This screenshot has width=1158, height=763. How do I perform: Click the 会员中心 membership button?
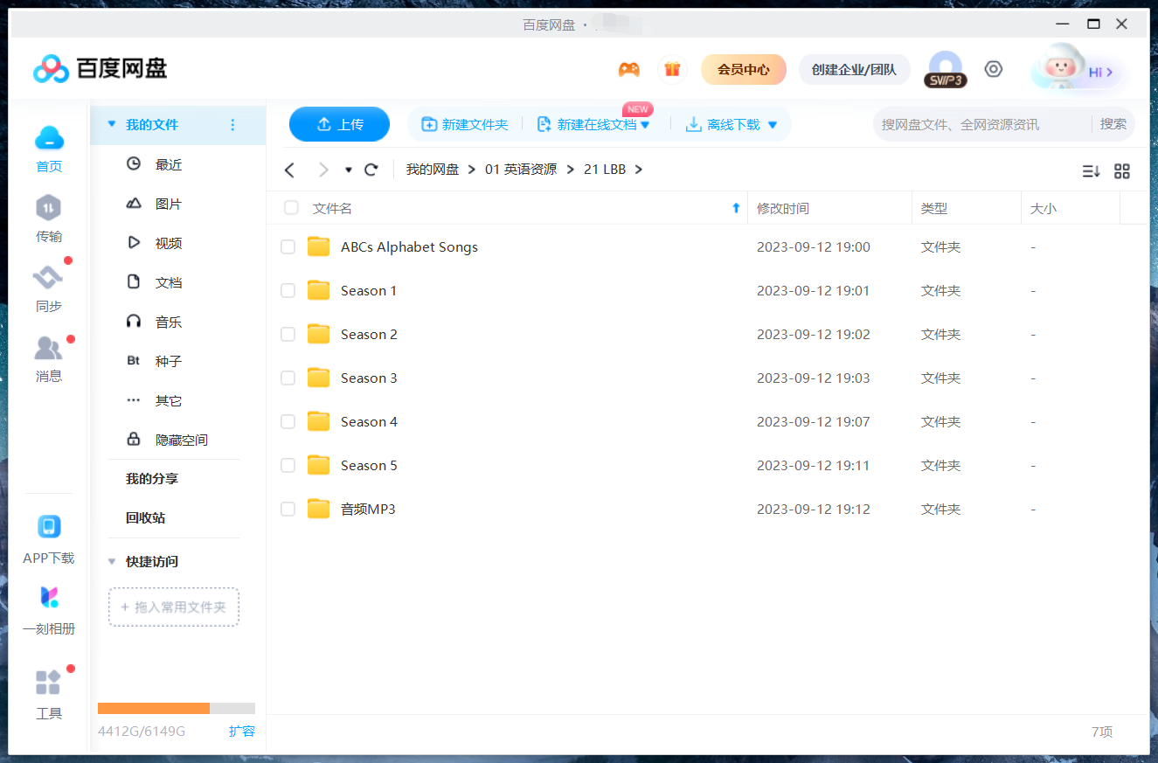click(x=744, y=68)
